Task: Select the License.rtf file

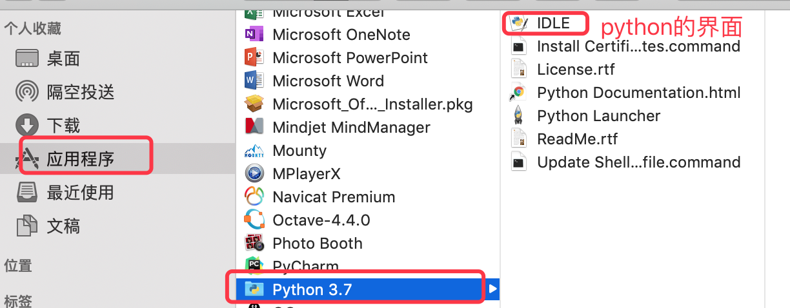Action: point(576,70)
